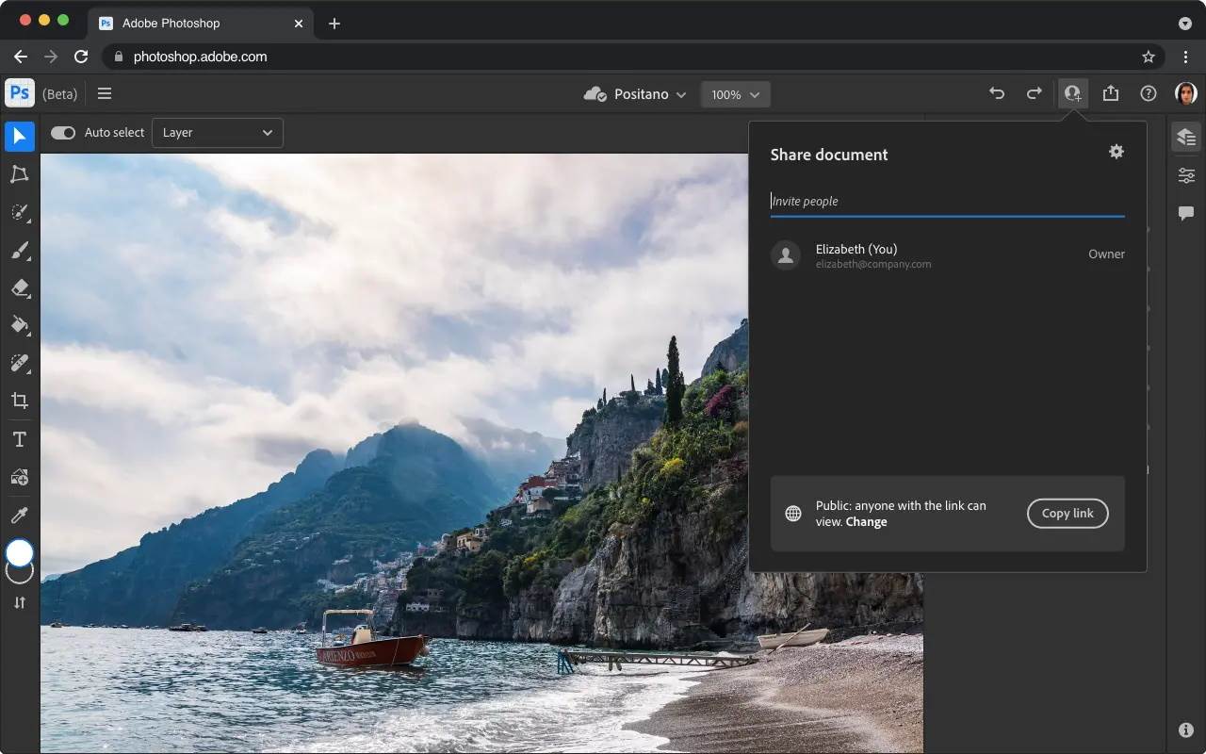
Task: Toggle the Auto select switch
Action: click(62, 132)
